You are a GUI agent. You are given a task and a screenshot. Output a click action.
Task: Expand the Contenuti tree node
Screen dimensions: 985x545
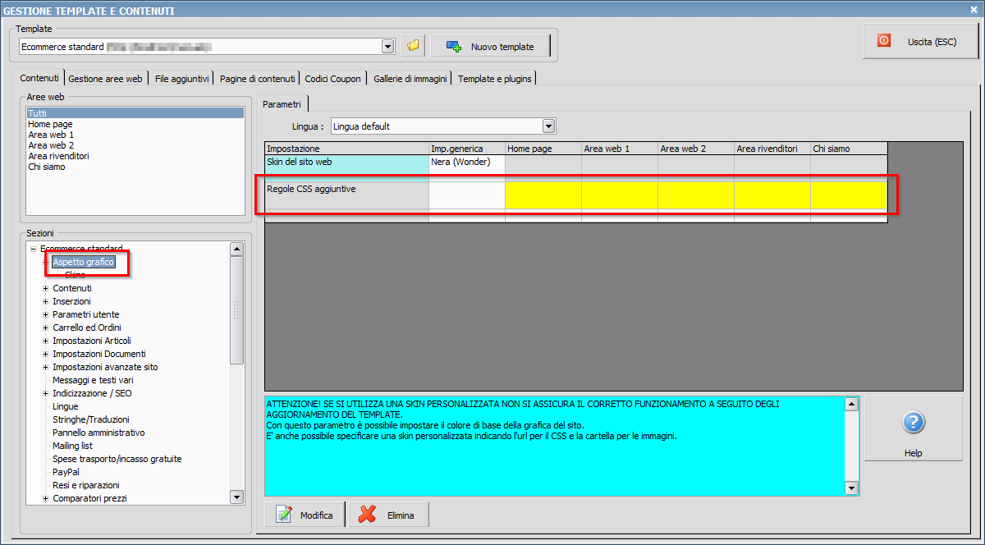pos(46,288)
